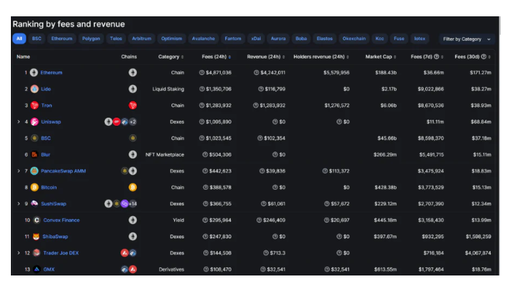The width and height of the screenshot is (511, 285).
Task: Sort table by Holders revenue (24h) column
Action: [321, 56]
